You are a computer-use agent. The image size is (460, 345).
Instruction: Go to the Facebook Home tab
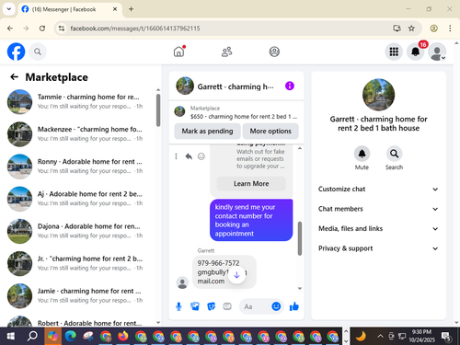[x=179, y=52]
